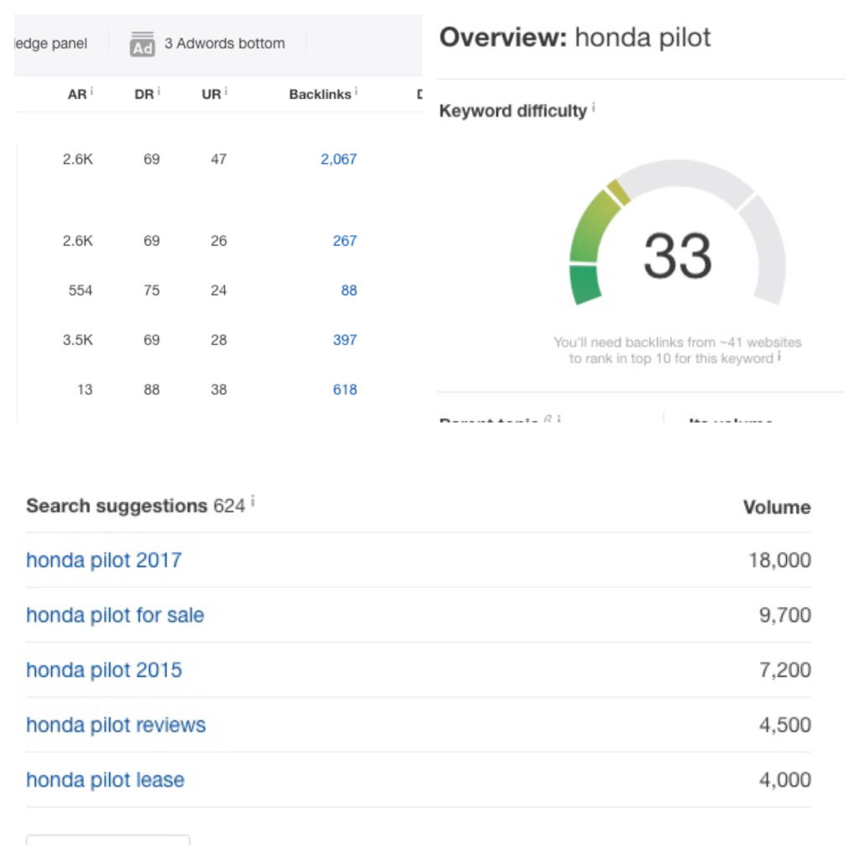Click info icon next to Backlinks column

[356, 91]
